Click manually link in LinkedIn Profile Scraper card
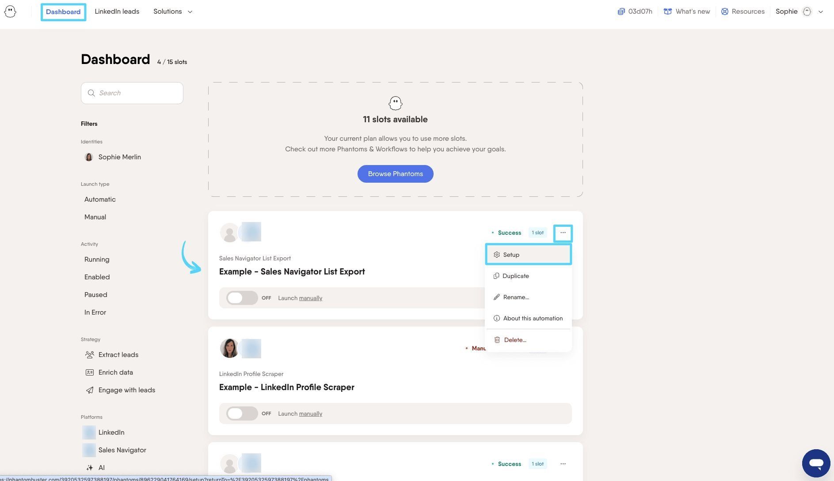 pos(311,414)
